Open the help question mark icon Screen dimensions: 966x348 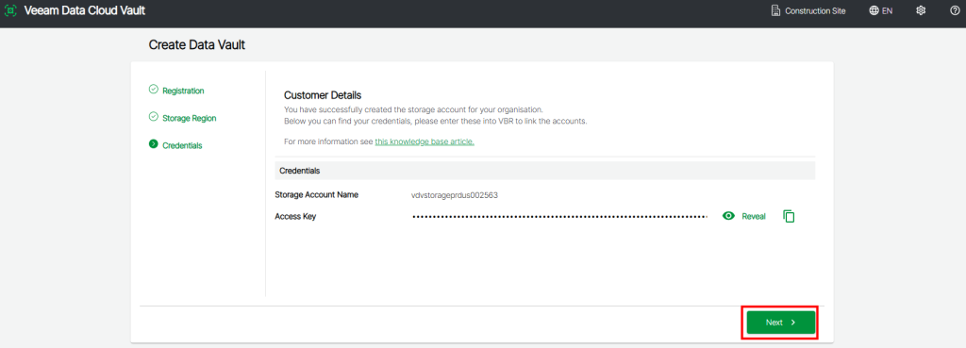(955, 10)
